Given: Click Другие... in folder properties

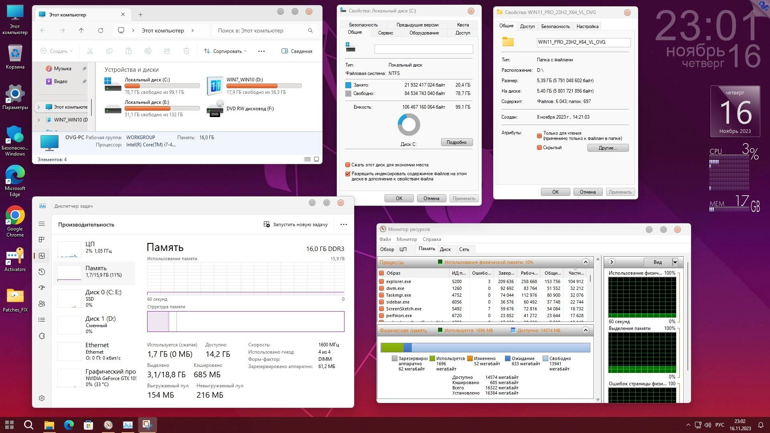Looking at the screenshot, I should coord(608,148).
